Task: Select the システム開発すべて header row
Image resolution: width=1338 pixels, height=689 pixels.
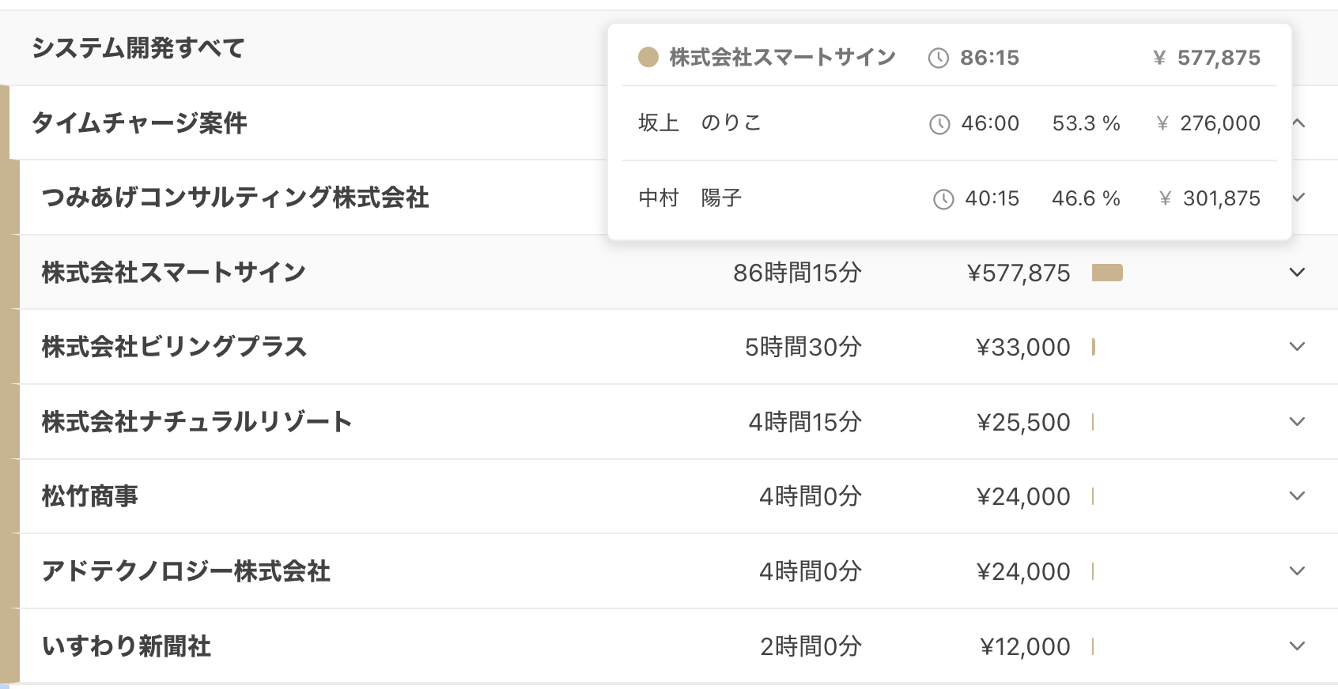Action: tap(669, 48)
